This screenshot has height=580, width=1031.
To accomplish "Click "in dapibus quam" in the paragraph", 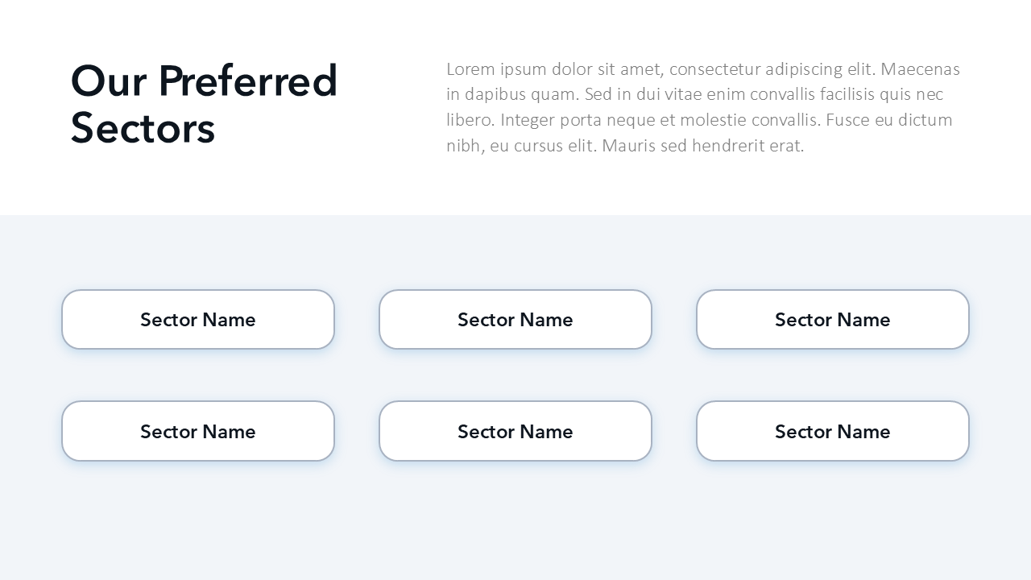I will pyautogui.click(x=511, y=95).
